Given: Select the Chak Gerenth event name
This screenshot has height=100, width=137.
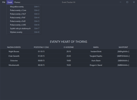Looking at the screenshot, I should tap(14, 56).
